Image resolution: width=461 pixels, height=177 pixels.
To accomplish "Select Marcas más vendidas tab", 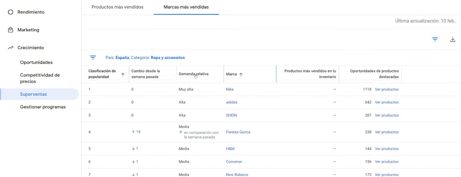I will pos(186,7).
